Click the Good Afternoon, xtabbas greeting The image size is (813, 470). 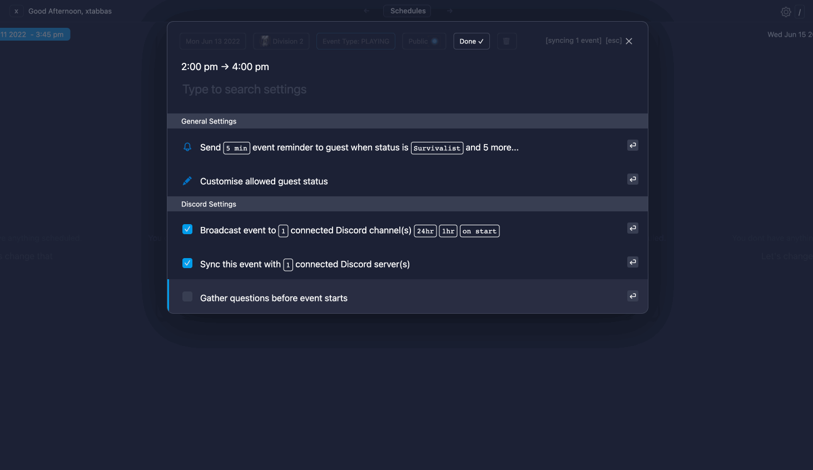click(70, 11)
